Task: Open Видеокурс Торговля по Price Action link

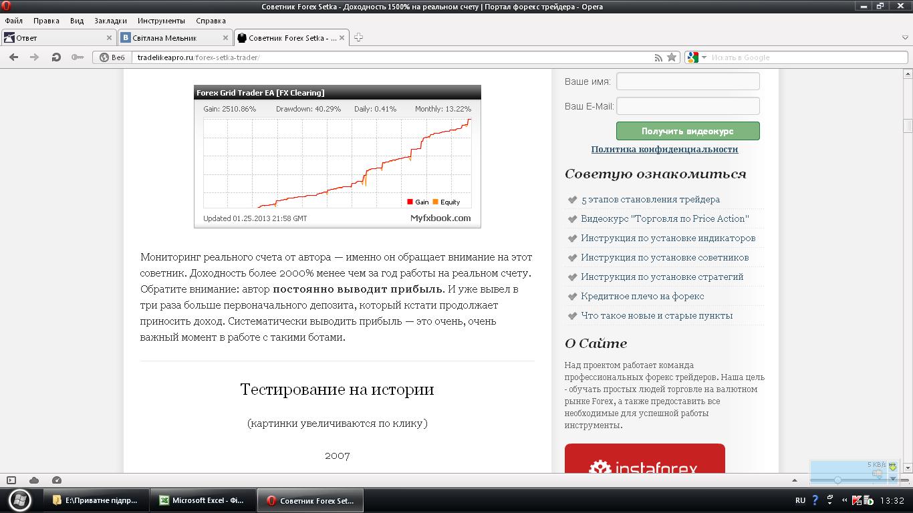Action: (665, 218)
